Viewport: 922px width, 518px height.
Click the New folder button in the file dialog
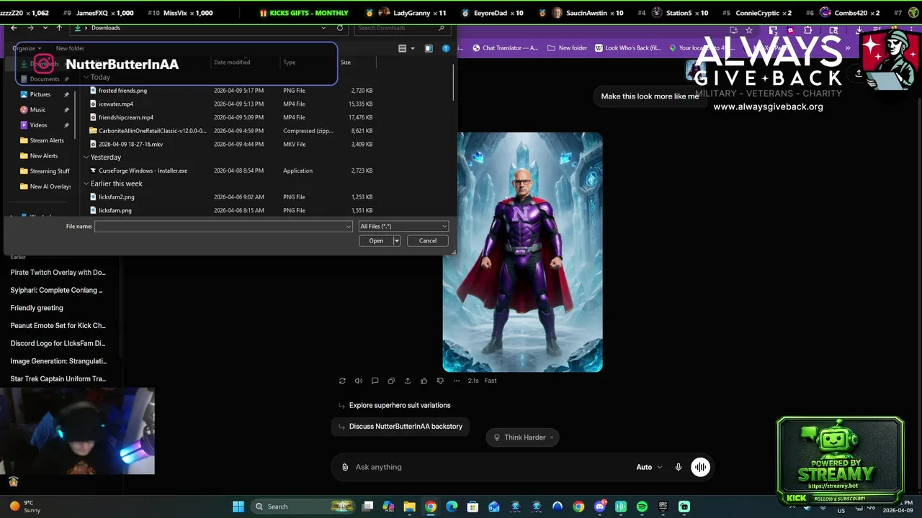pos(70,48)
